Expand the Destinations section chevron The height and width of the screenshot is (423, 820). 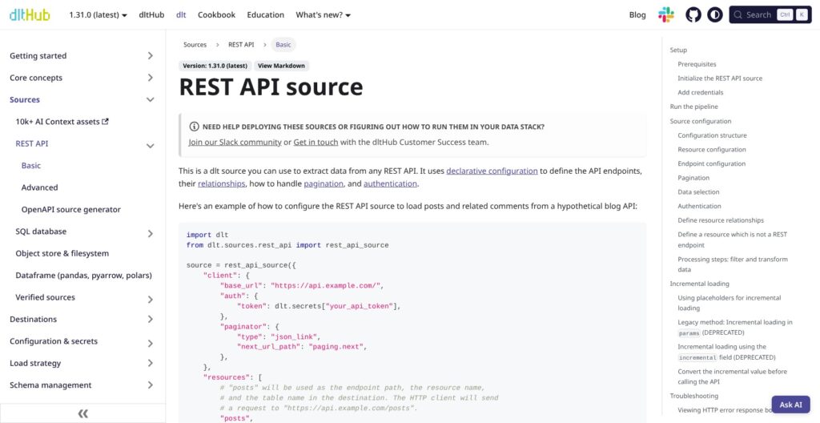pos(150,319)
